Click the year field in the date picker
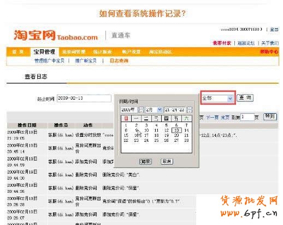The image size is (283, 225). (129, 109)
